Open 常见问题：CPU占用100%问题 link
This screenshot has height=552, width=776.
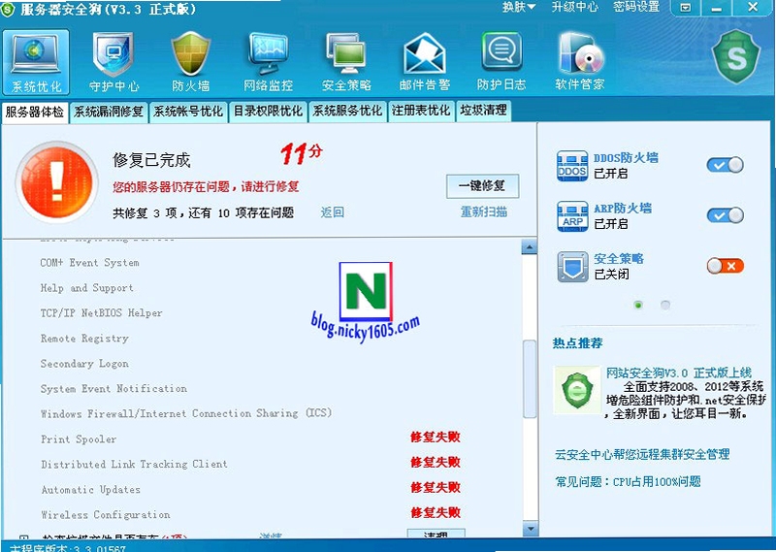pyautogui.click(x=628, y=482)
